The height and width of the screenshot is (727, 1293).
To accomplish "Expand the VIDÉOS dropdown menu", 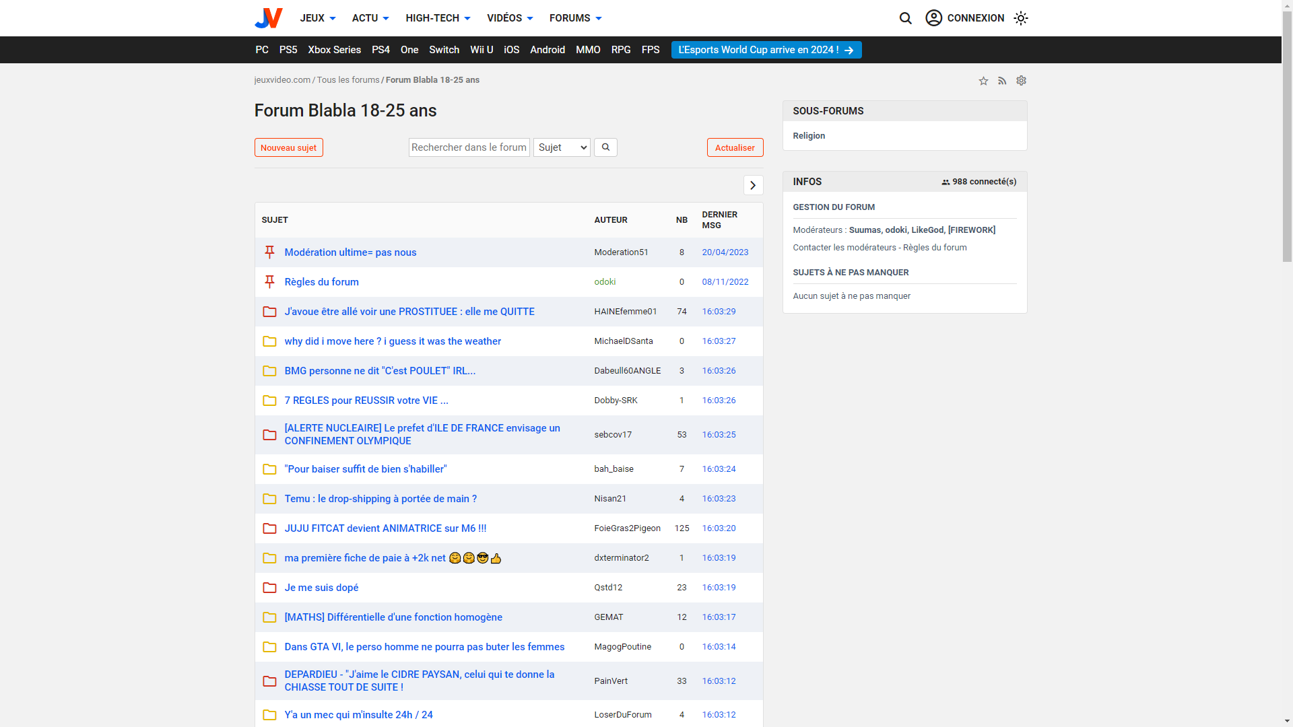I will [510, 18].
